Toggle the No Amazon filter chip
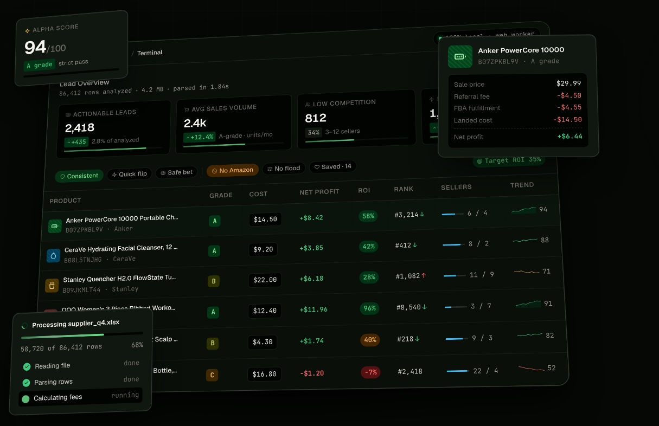659x426 pixels. [x=232, y=170]
